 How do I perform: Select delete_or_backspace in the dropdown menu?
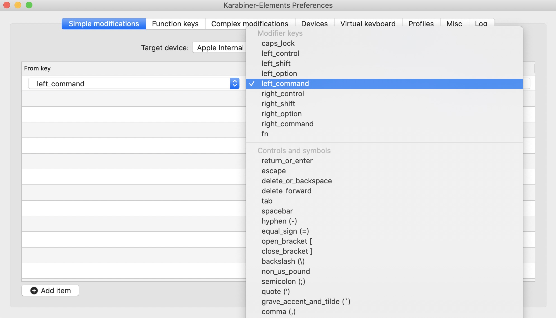pyautogui.click(x=296, y=181)
